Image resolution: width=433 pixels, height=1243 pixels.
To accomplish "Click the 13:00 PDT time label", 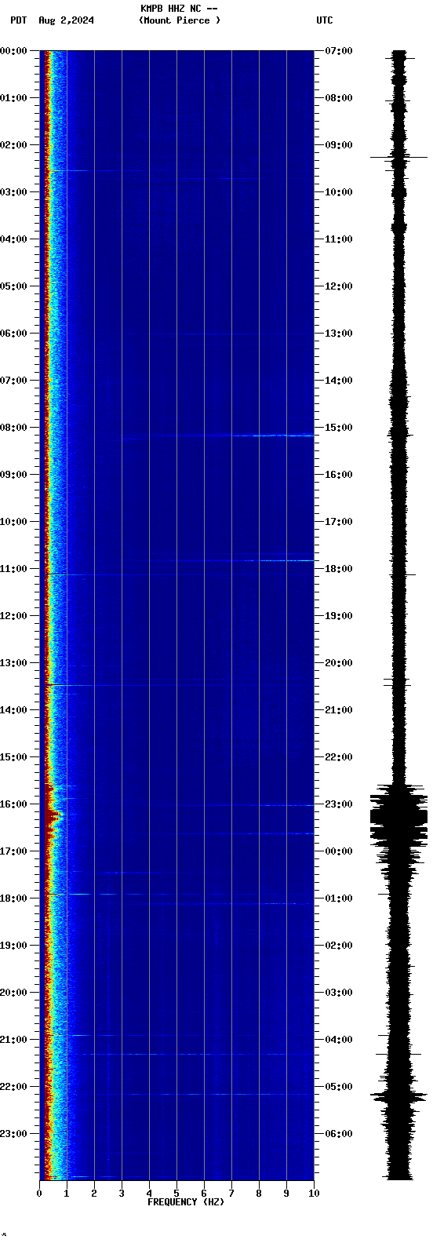I will [x=13, y=663].
